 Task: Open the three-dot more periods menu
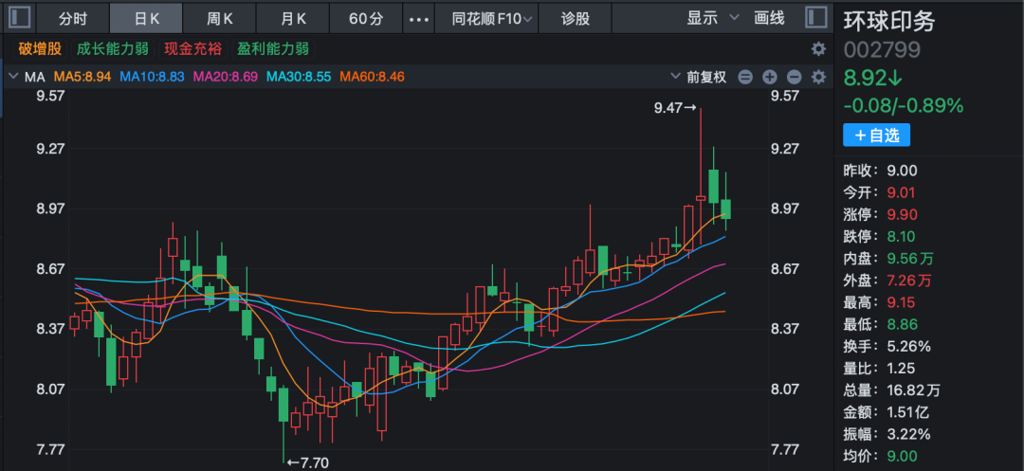(418, 19)
